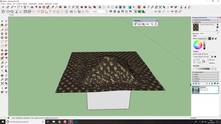Screen dimensions: 221x124
Task: Choose the Line pencil tool in top toolbar
Action: (x=12, y=7)
